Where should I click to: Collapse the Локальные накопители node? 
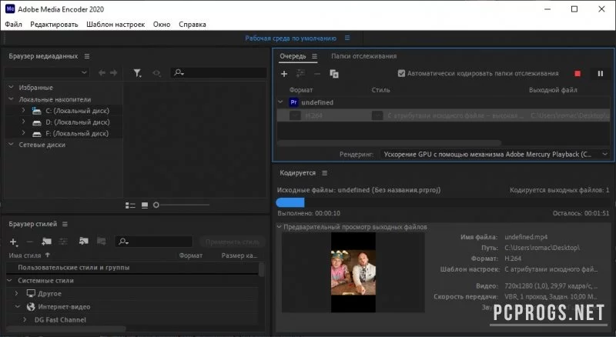pos(11,99)
